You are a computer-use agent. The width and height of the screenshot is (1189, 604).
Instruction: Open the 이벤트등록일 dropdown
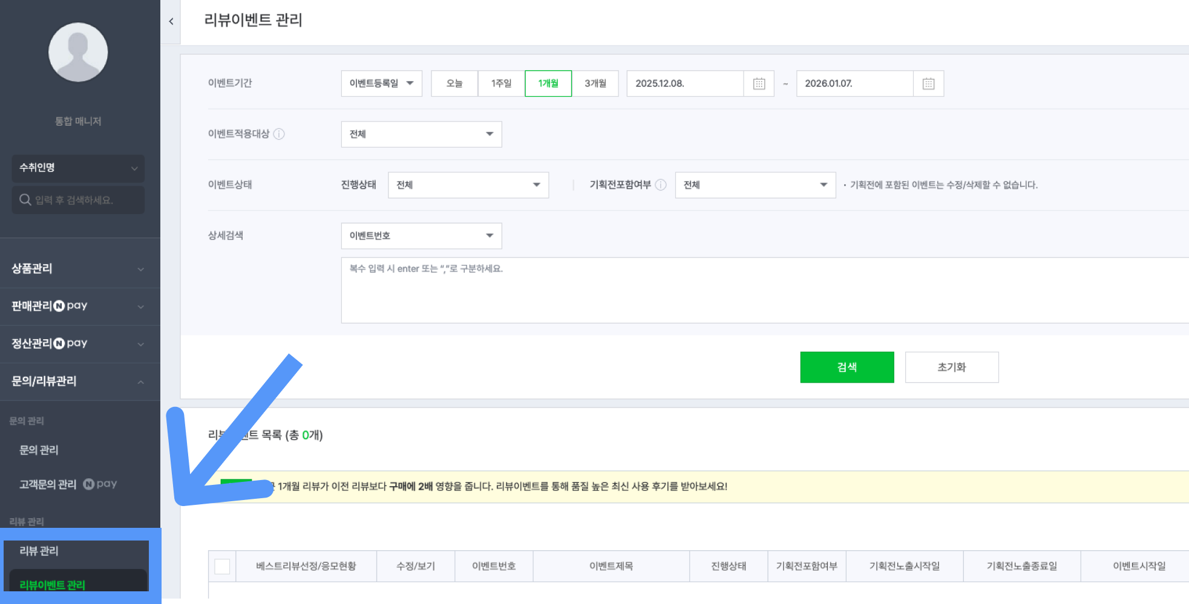[x=381, y=83]
